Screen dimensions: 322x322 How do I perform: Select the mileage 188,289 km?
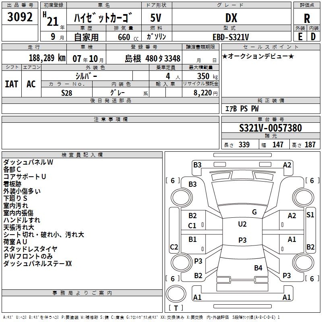point(47,58)
